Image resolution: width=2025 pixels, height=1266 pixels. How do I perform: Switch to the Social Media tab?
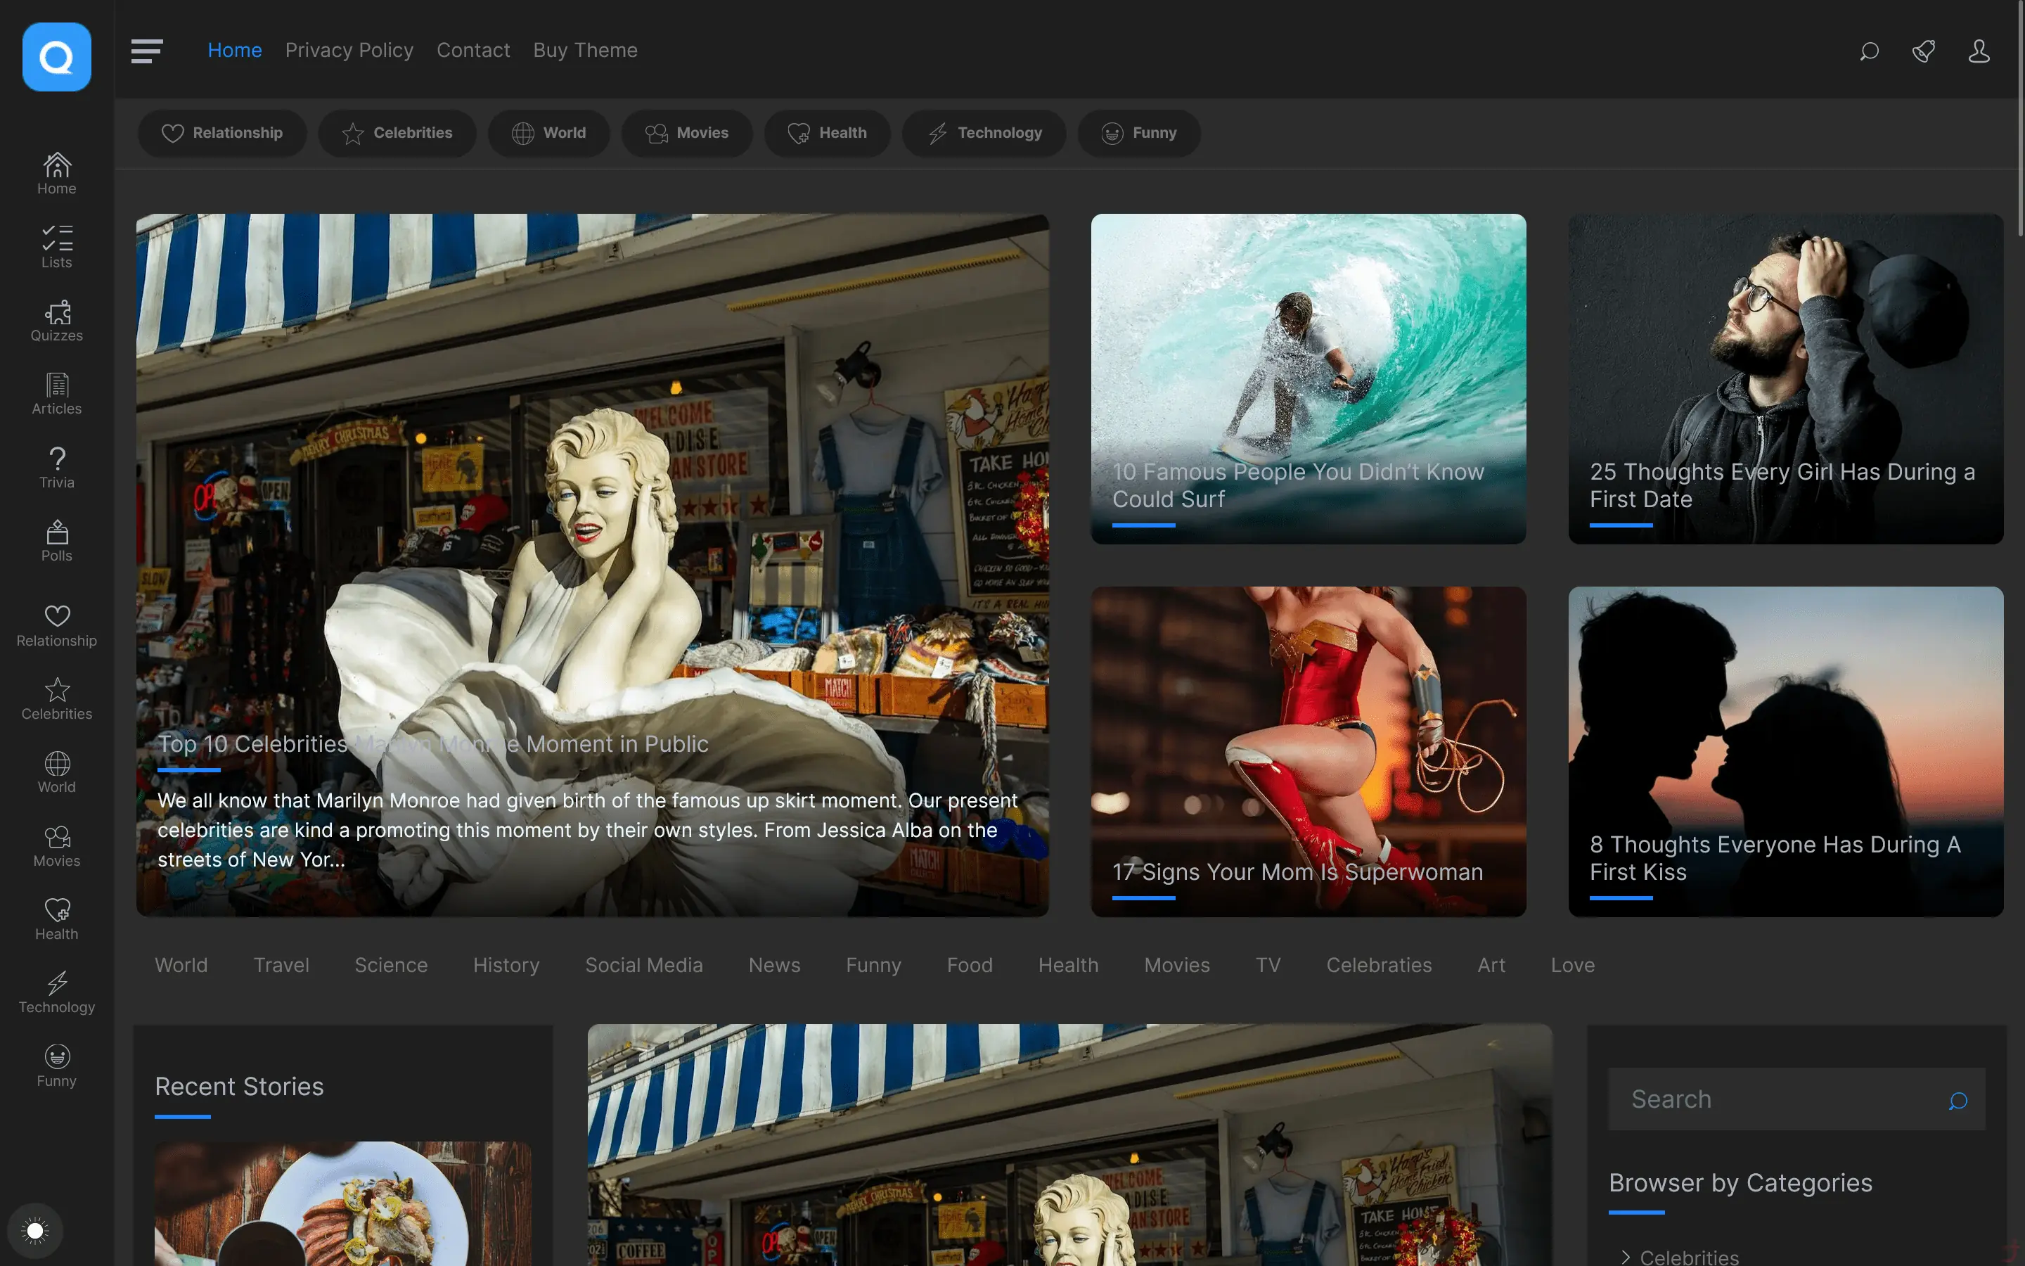click(643, 964)
